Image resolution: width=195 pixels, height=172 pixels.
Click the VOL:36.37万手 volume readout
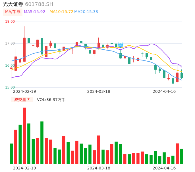(51, 100)
